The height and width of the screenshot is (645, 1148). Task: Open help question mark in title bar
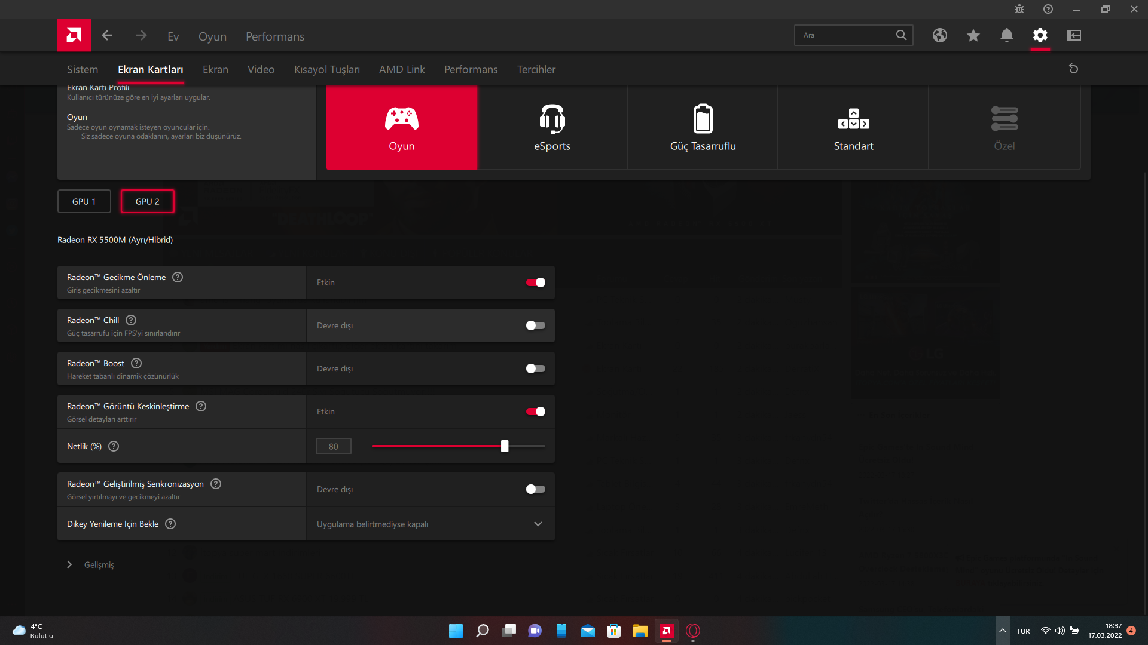[x=1048, y=9]
